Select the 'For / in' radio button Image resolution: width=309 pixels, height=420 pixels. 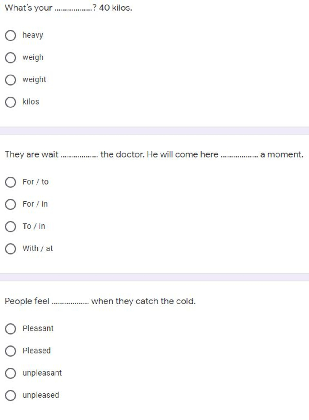[x=11, y=204]
